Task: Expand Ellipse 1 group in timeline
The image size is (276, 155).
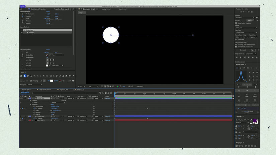Action: click(x=32, y=103)
